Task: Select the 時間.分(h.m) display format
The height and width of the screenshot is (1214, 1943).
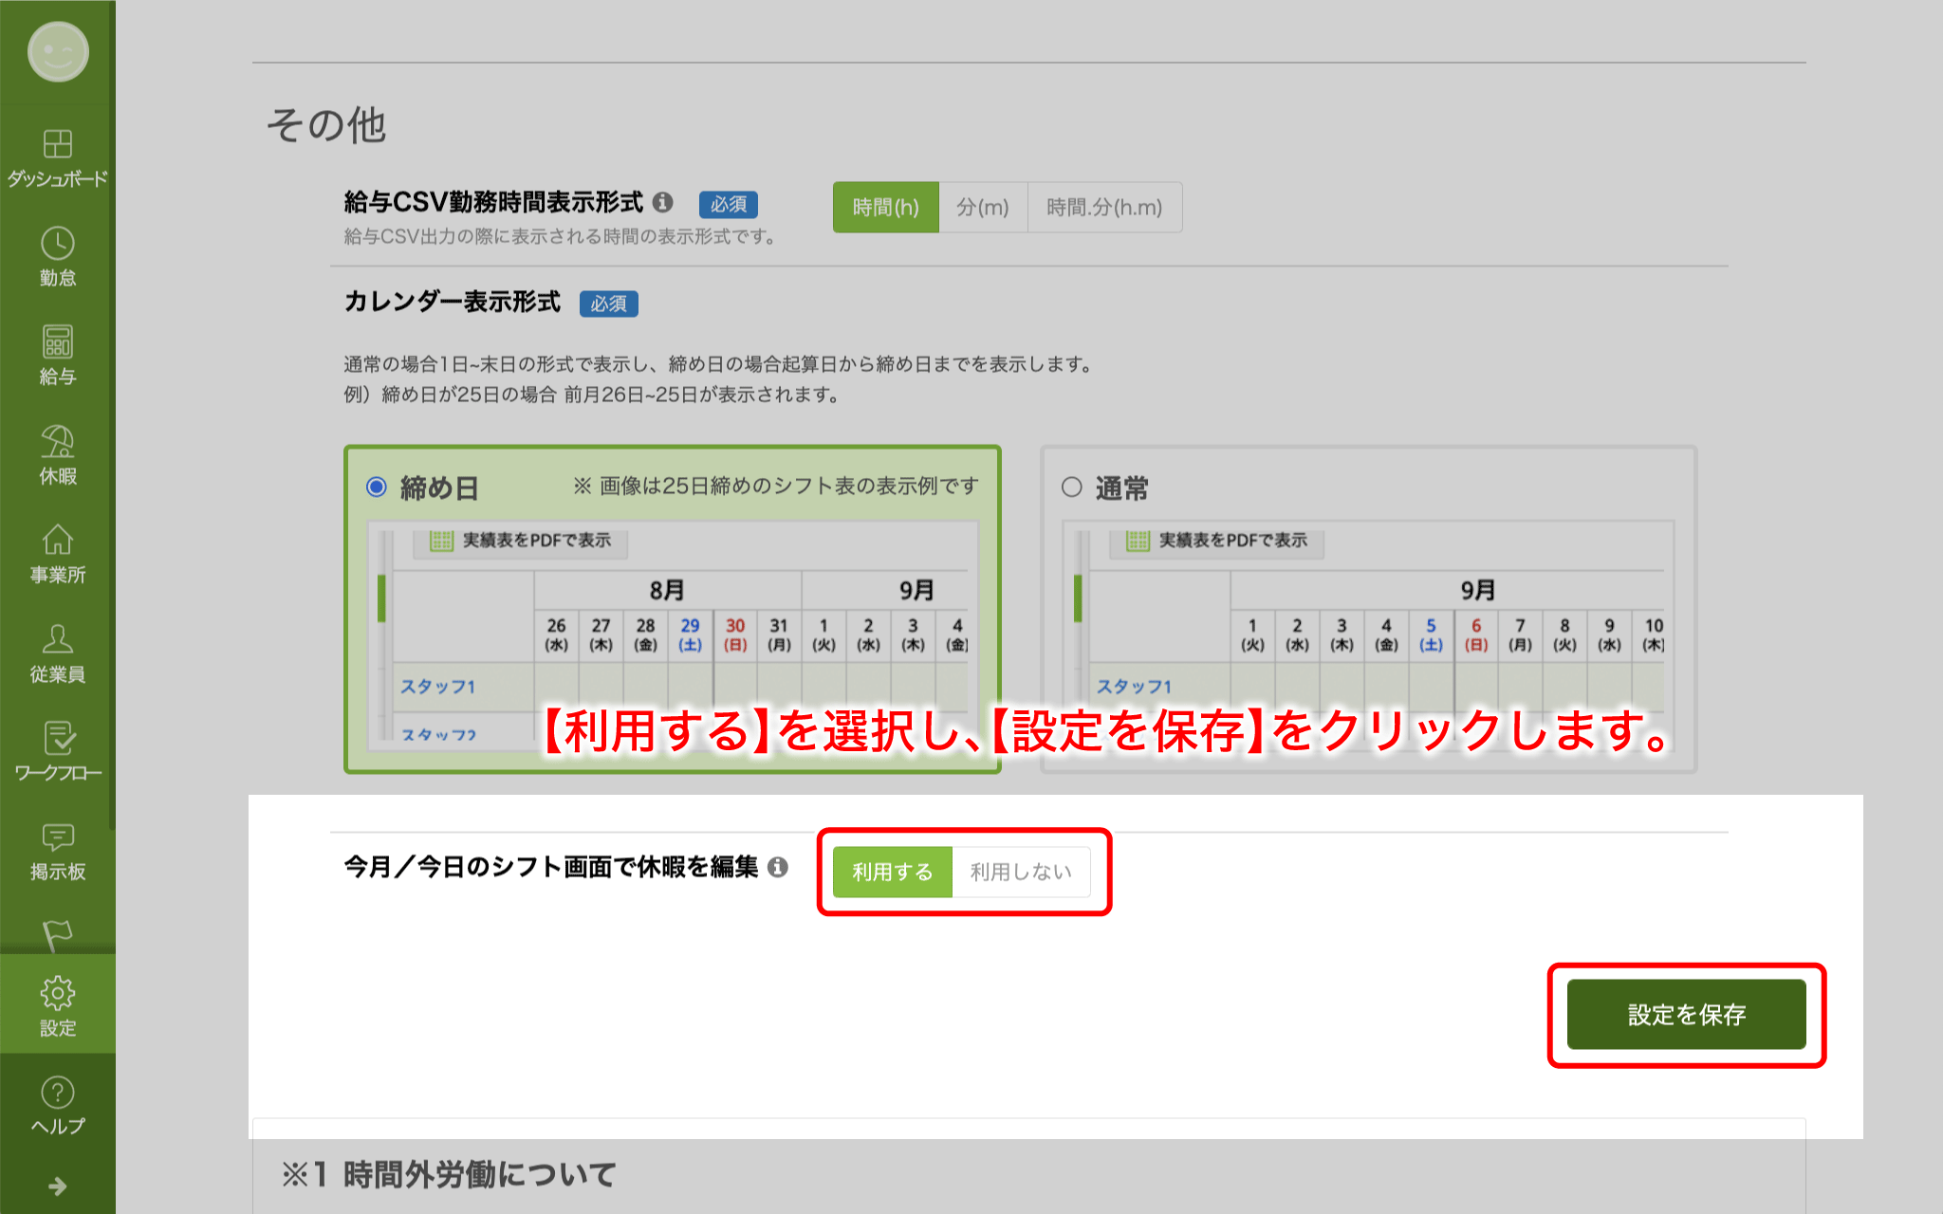Action: pos(1104,207)
